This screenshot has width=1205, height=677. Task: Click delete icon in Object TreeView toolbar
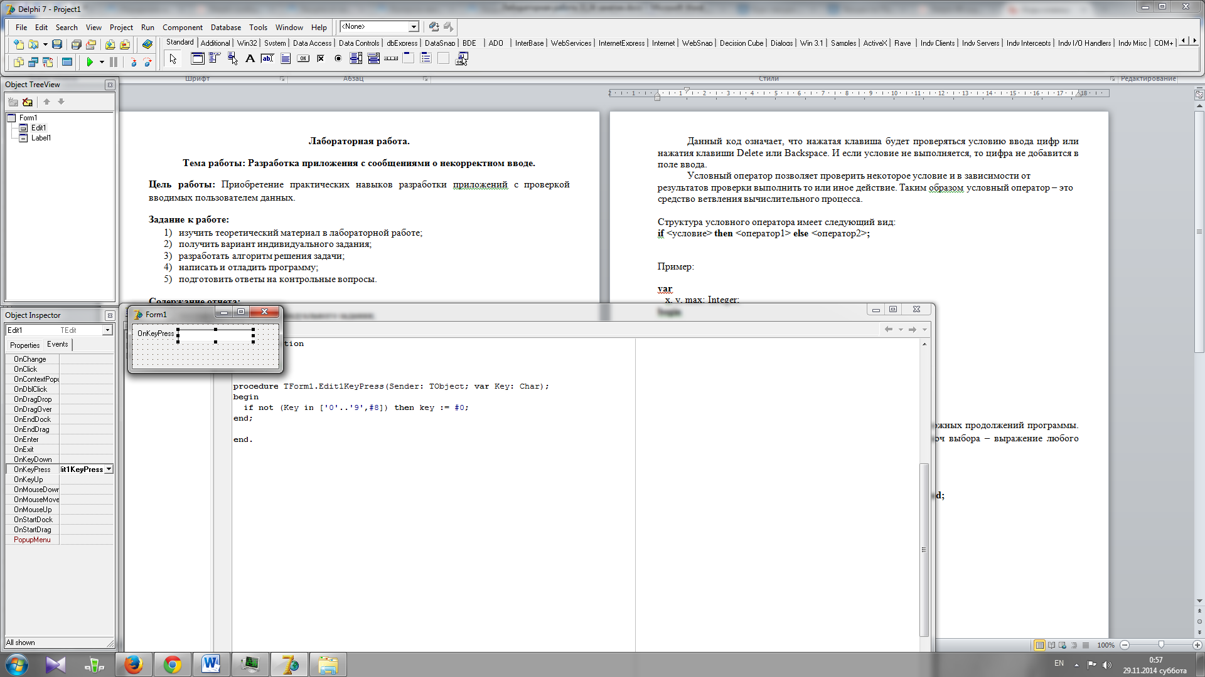[x=28, y=102]
